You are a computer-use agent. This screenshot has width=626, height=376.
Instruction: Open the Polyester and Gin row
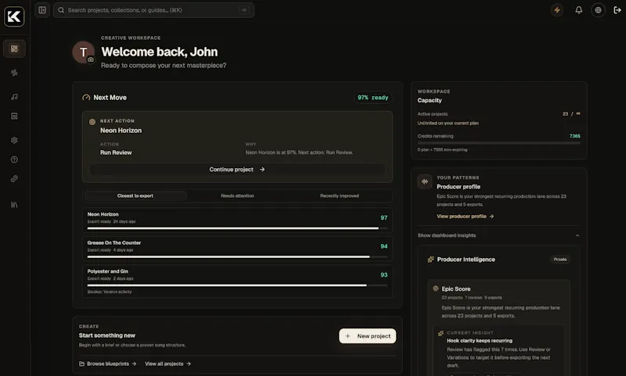(237, 281)
